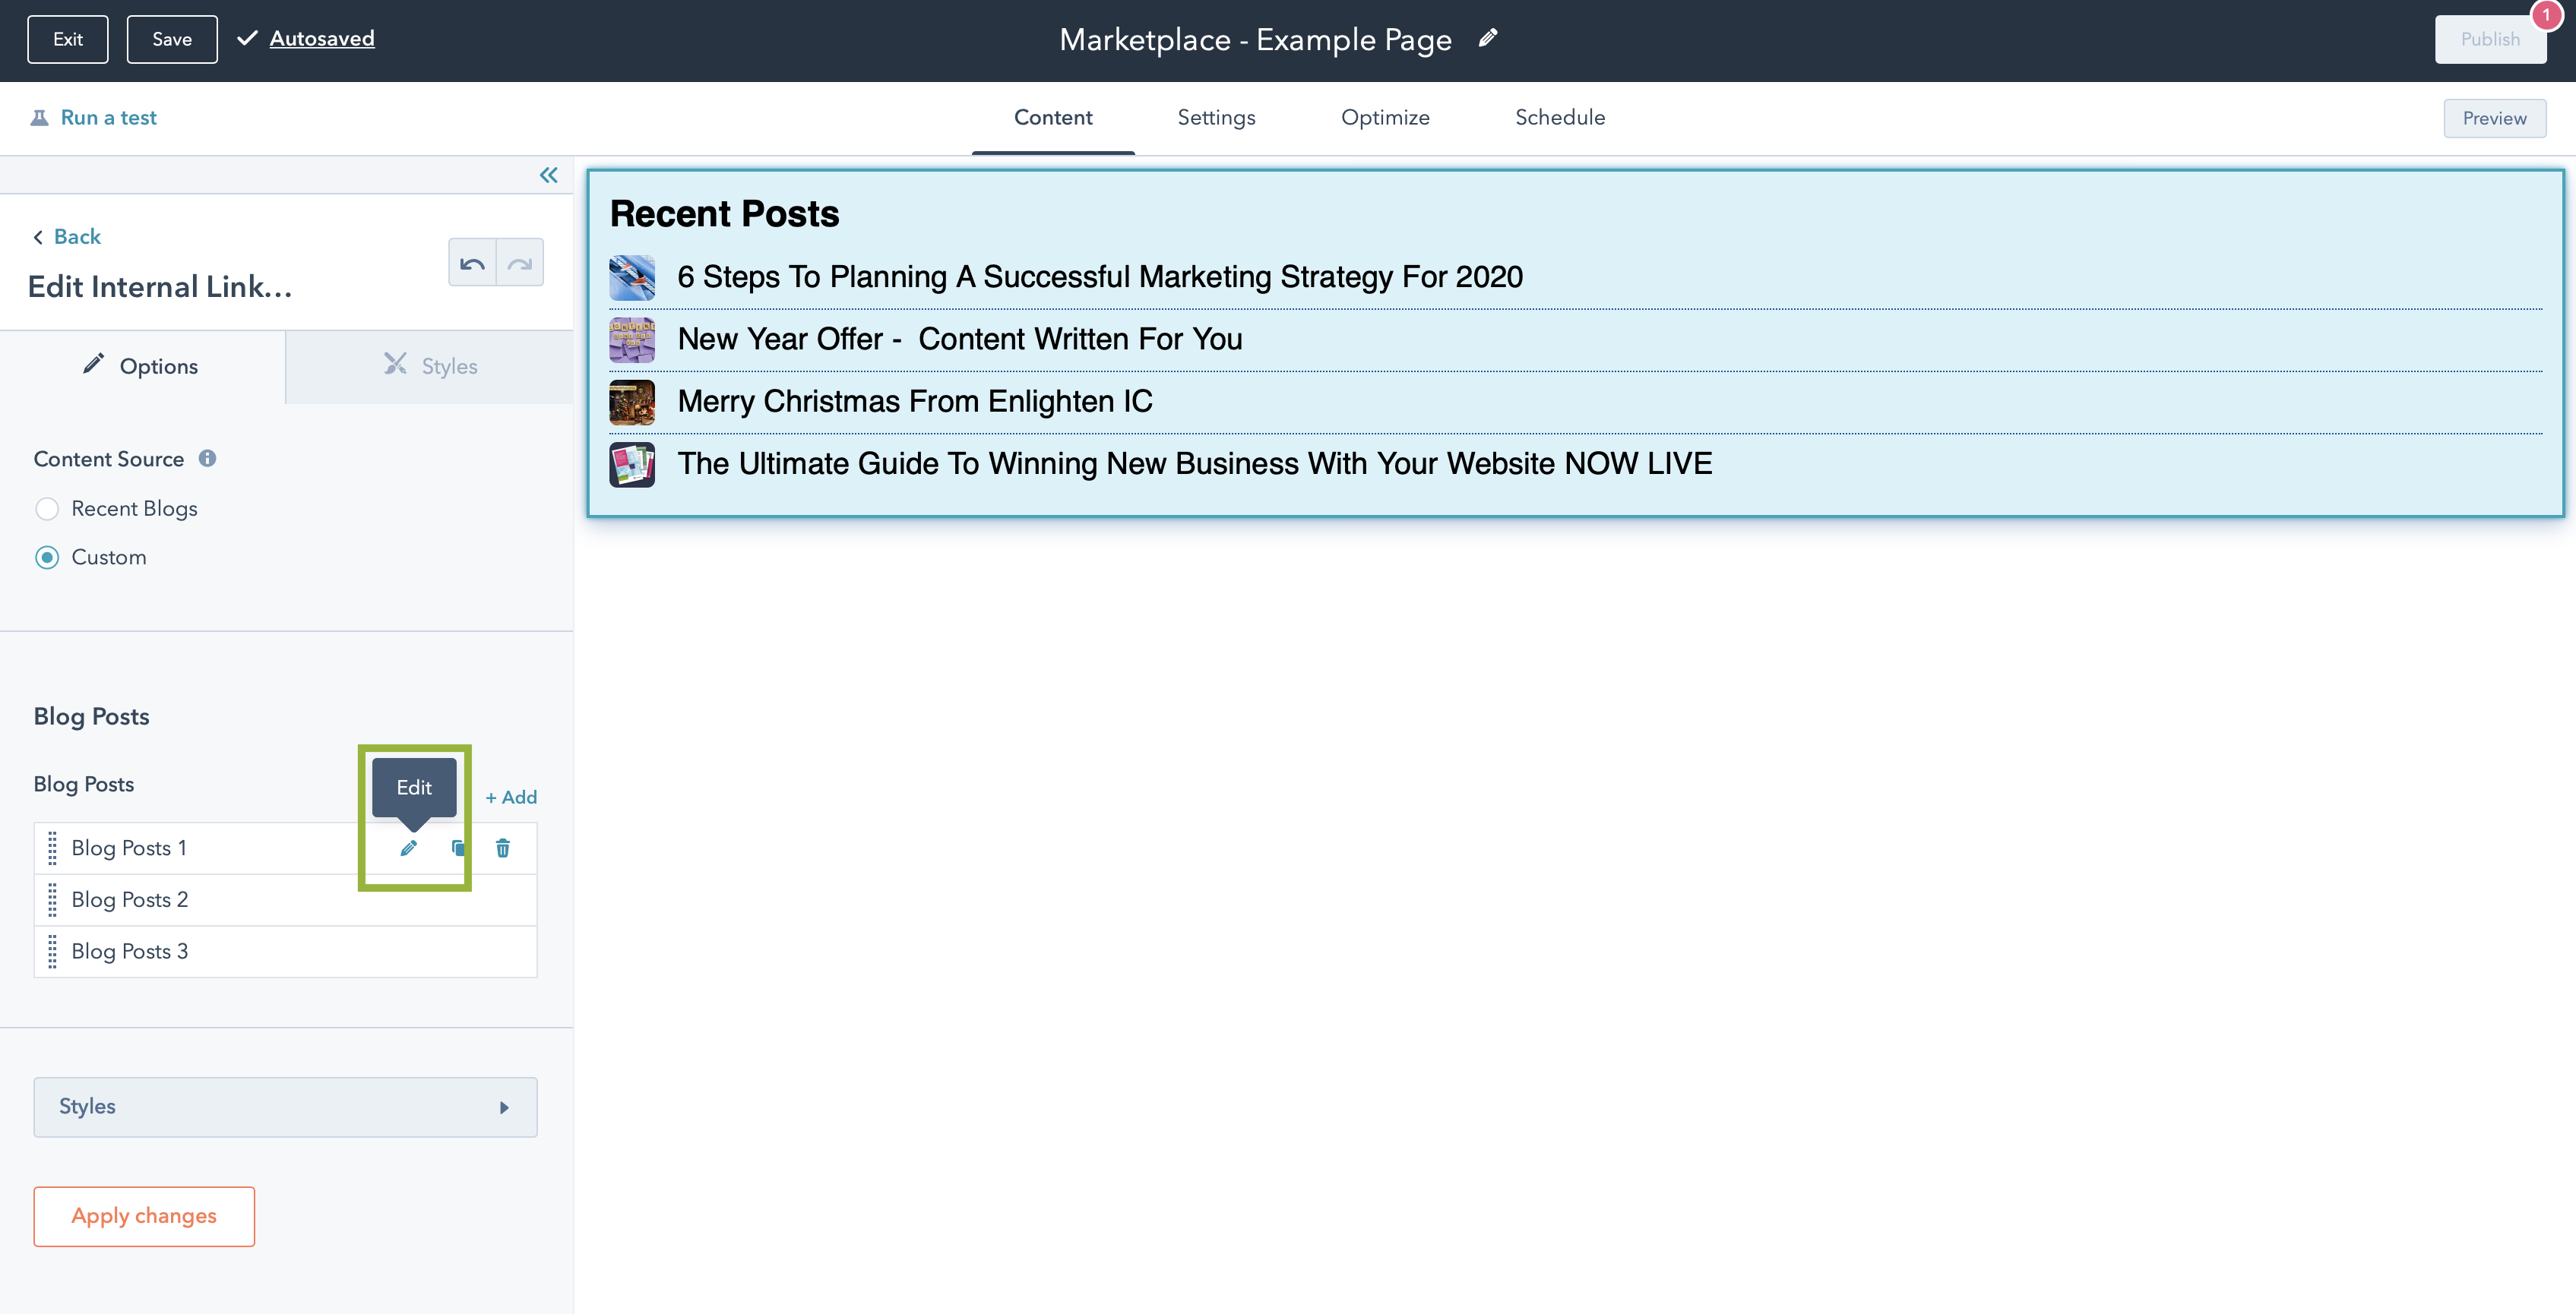Image resolution: width=2576 pixels, height=1314 pixels.
Task: Select the Recent Blogs radio button
Action: [x=47, y=509]
